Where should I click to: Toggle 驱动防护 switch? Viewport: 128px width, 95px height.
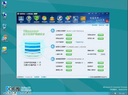pyautogui.click(x=102, y=66)
